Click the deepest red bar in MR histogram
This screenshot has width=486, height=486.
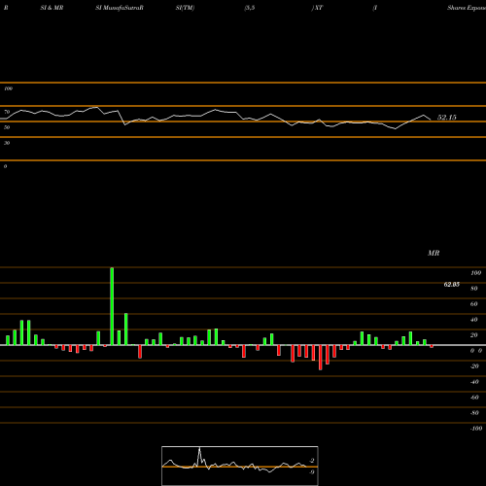click(321, 358)
